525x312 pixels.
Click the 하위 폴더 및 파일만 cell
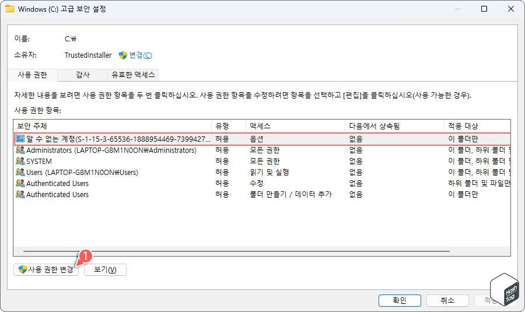tap(479, 183)
